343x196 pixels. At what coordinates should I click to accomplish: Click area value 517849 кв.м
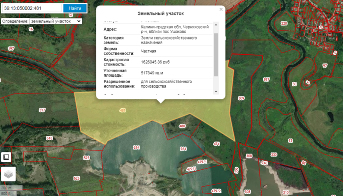152,73
